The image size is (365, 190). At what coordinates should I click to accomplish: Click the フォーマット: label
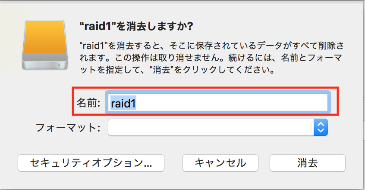pyautogui.click(x=68, y=128)
